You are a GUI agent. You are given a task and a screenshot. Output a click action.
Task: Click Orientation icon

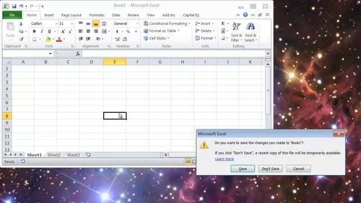pyautogui.click(x=98, y=39)
